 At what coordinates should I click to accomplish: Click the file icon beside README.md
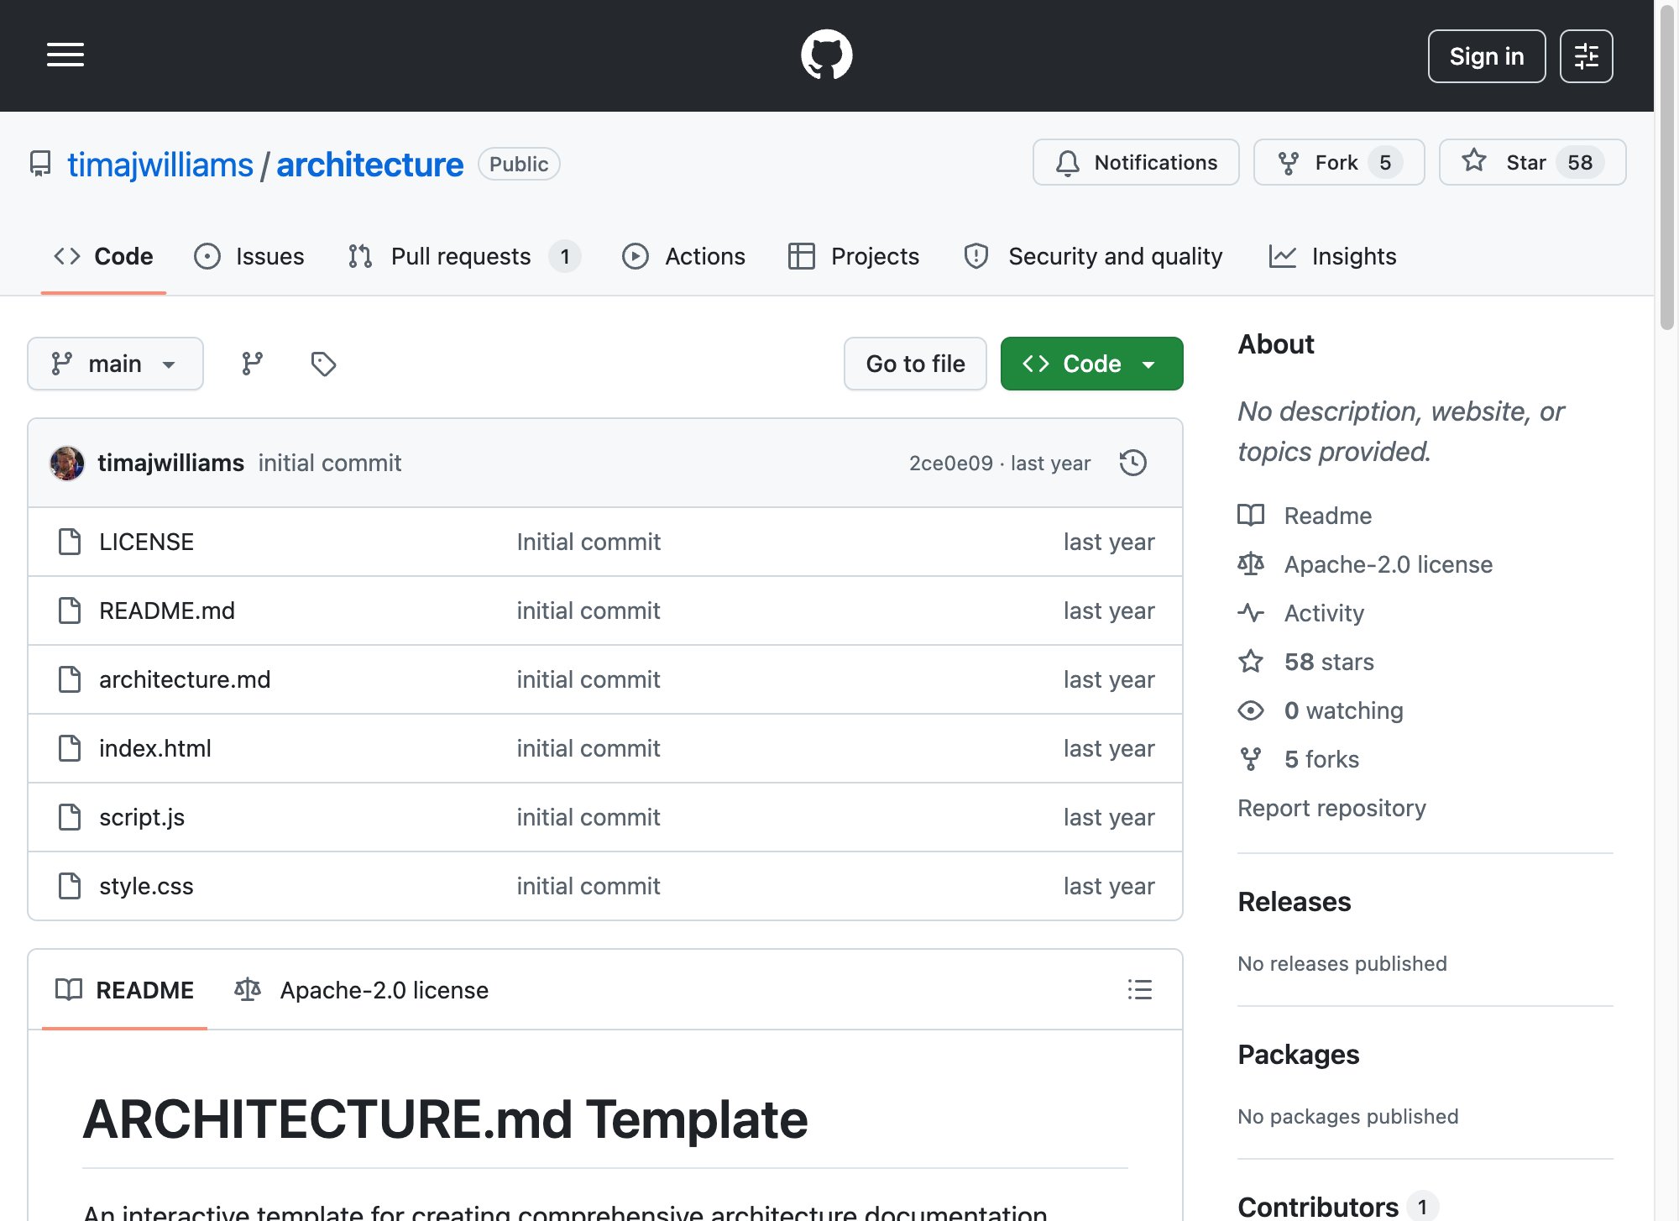coord(70,610)
